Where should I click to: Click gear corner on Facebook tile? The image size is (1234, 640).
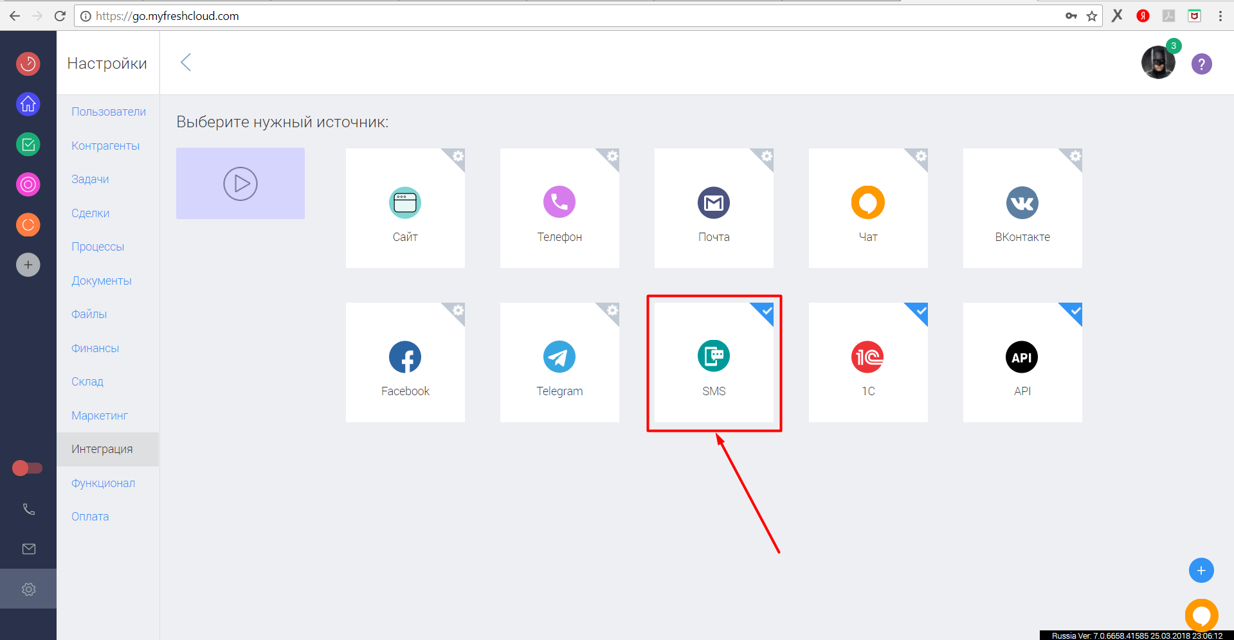pos(457,310)
